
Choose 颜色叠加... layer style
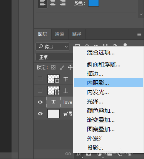pyautogui.click(x=108, y=111)
